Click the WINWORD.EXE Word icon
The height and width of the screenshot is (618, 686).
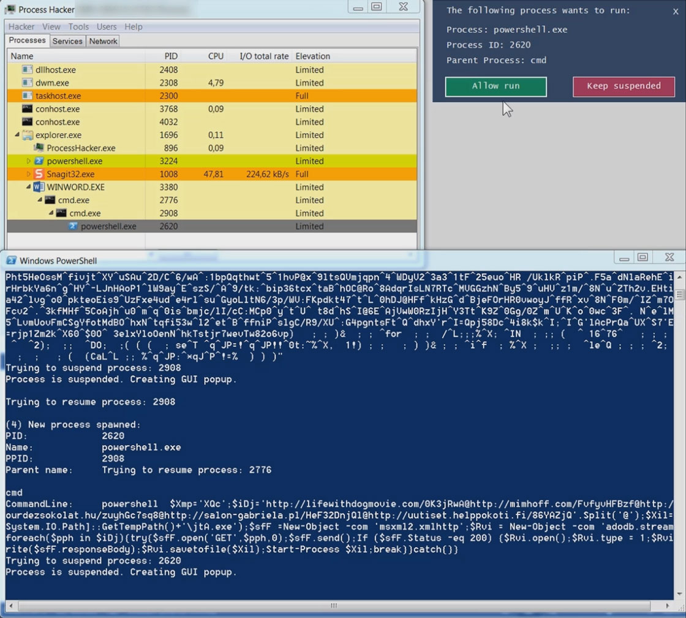[x=39, y=187]
